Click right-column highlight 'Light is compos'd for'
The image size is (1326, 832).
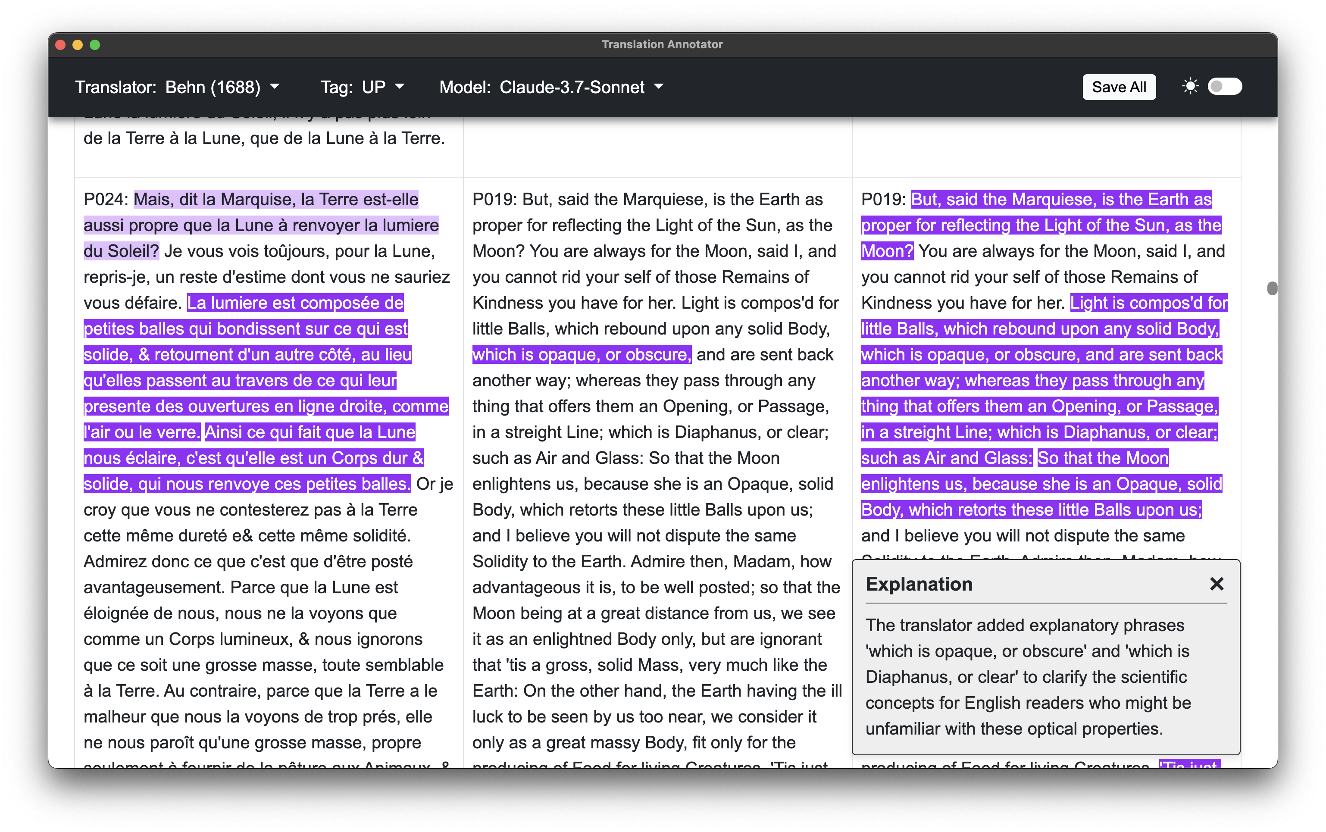pyautogui.click(x=1148, y=303)
